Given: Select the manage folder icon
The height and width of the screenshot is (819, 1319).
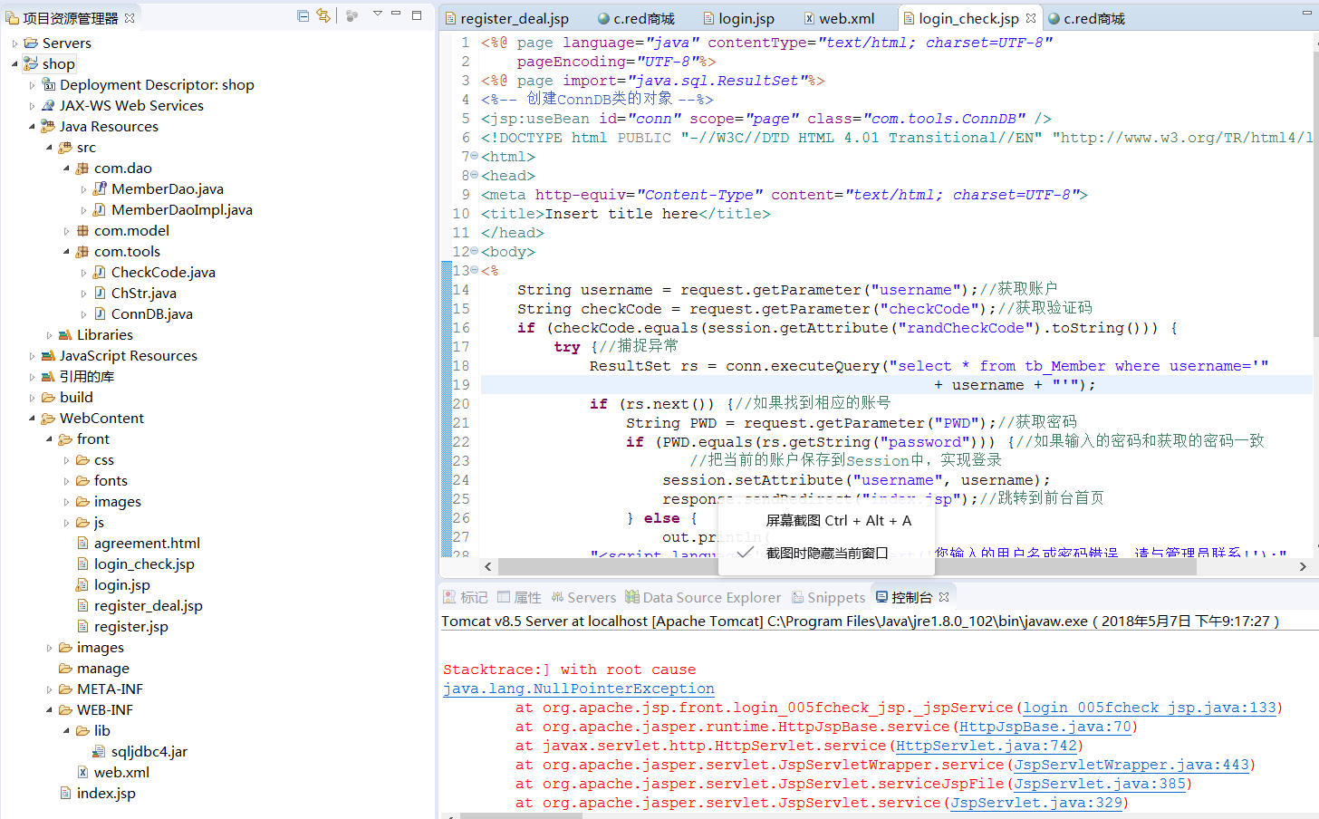Looking at the screenshot, I should pyautogui.click(x=65, y=669).
